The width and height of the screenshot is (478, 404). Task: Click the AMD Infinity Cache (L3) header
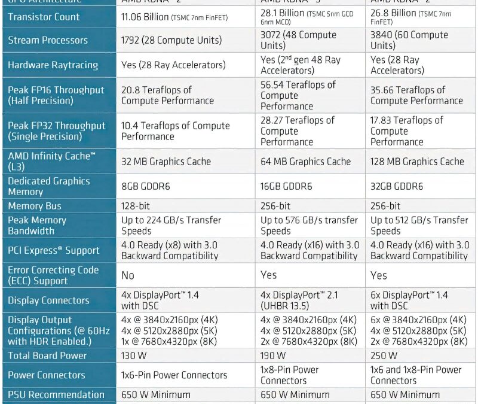tap(51, 161)
